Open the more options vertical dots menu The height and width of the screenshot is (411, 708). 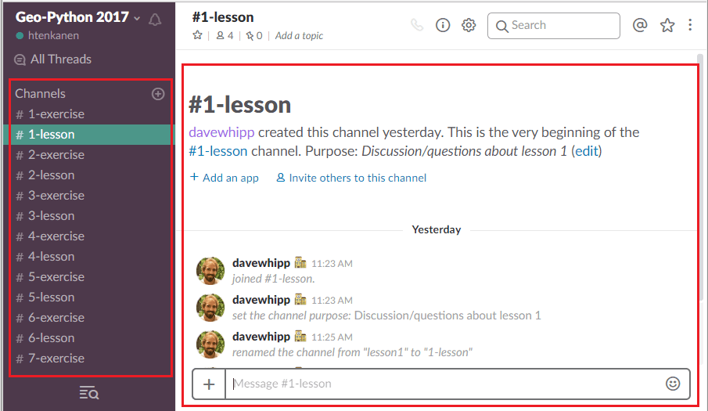(x=690, y=25)
